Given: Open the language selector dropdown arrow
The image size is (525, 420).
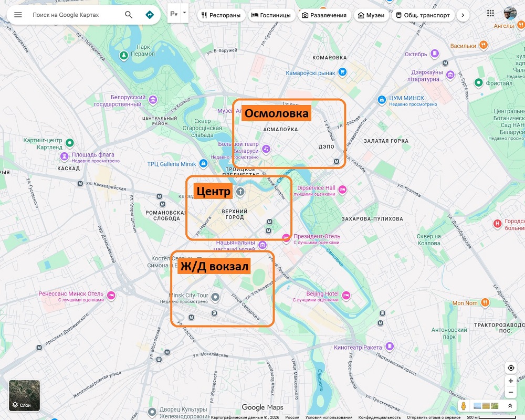Looking at the screenshot, I should point(184,14).
